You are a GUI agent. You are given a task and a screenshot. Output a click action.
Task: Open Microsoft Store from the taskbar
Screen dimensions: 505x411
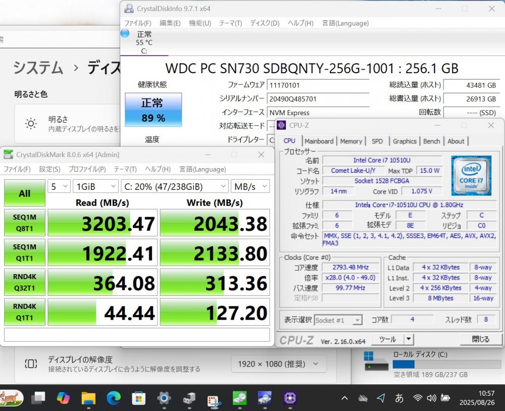pos(138,398)
